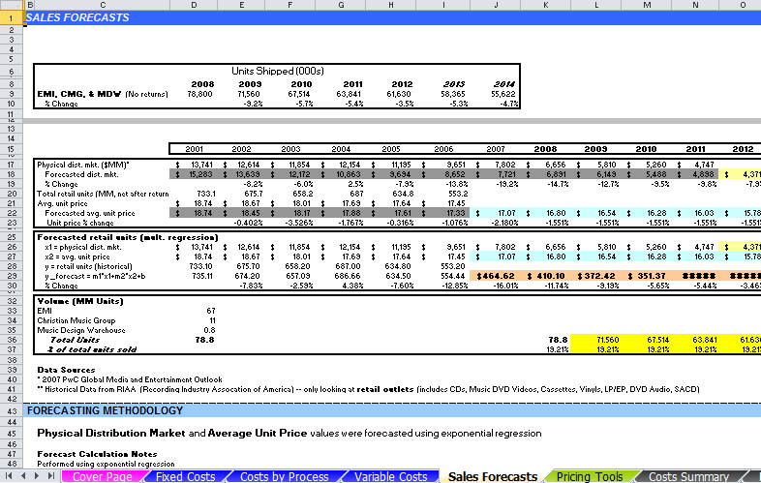Click the Volume (MM Units) heading
This screenshot has height=483, width=761.
point(80,301)
